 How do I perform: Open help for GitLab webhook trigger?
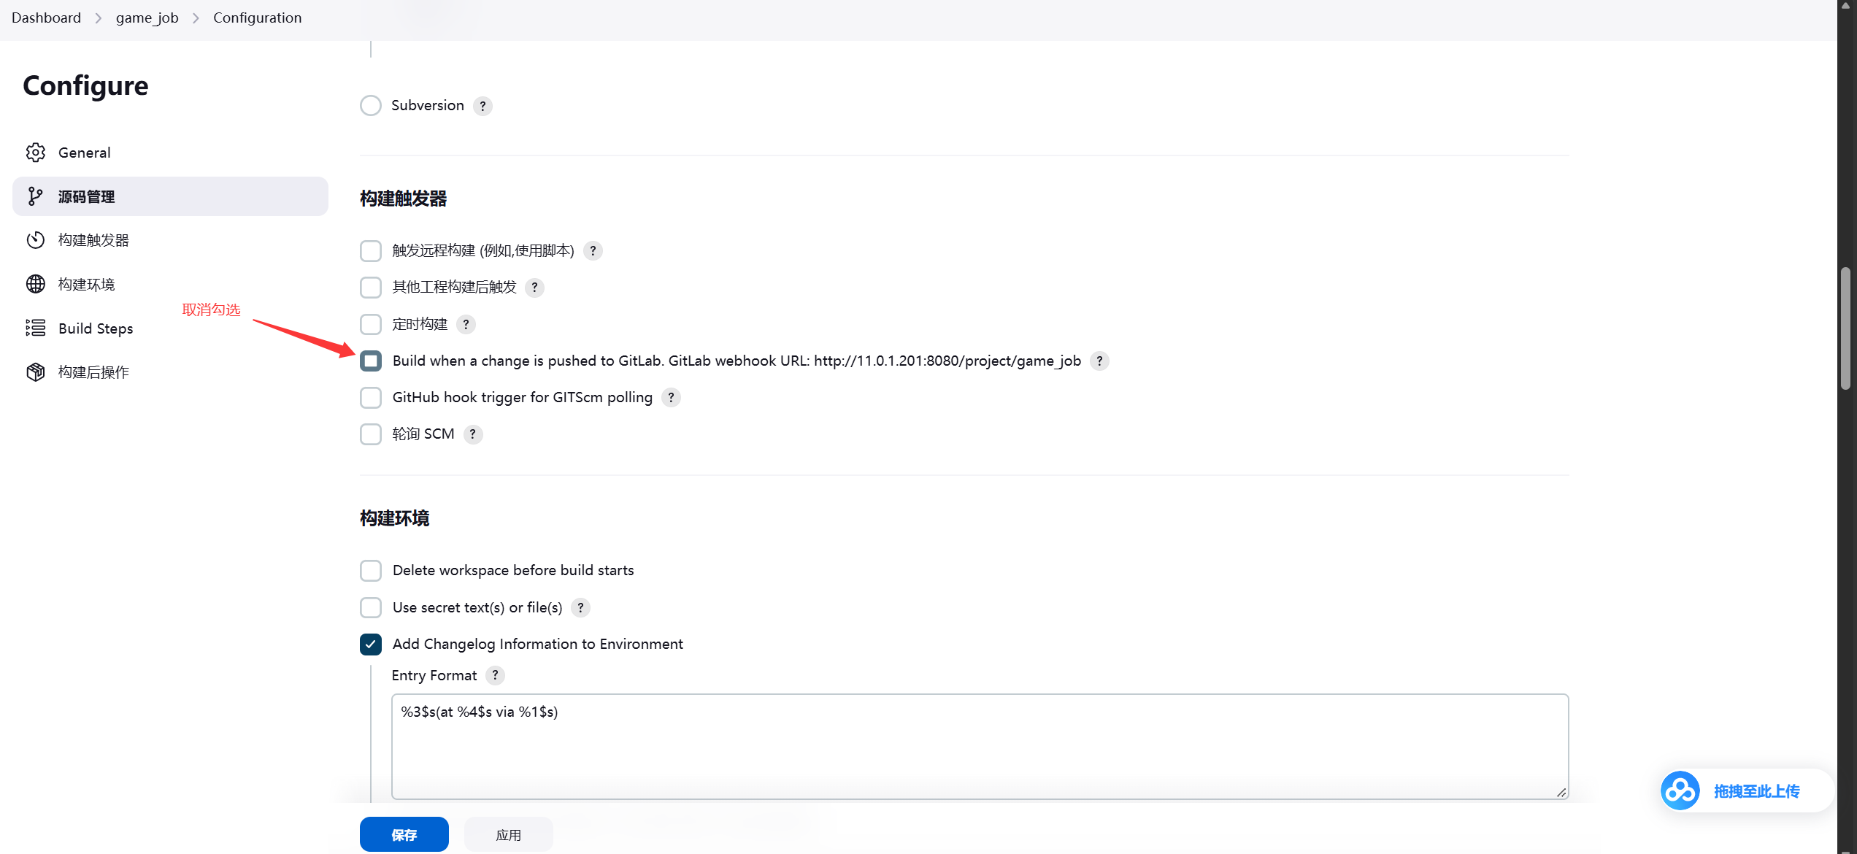tap(1099, 361)
